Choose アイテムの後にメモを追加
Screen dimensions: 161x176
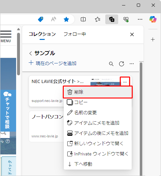click(98, 133)
